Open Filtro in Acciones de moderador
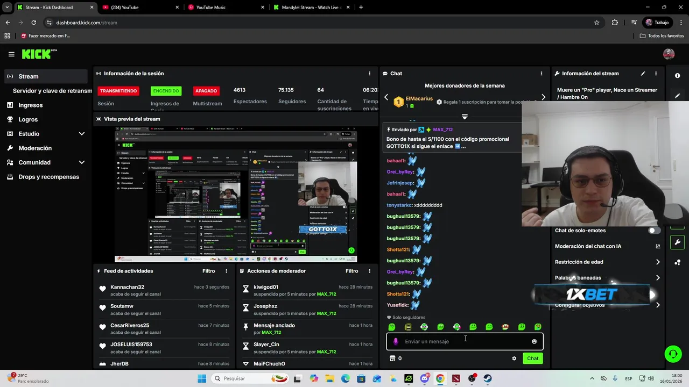 pyautogui.click(x=351, y=271)
